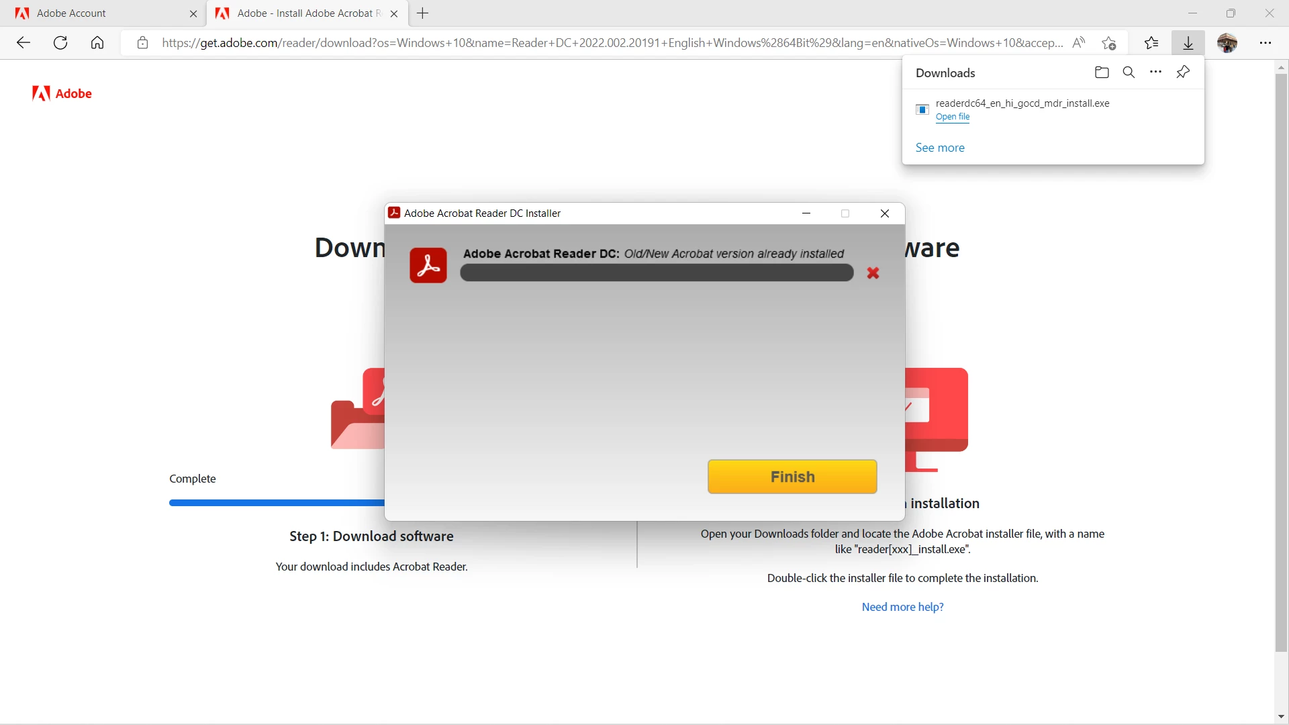1289x725 pixels.
Task: Open the Downloads folder icon
Action: tap(1102, 72)
